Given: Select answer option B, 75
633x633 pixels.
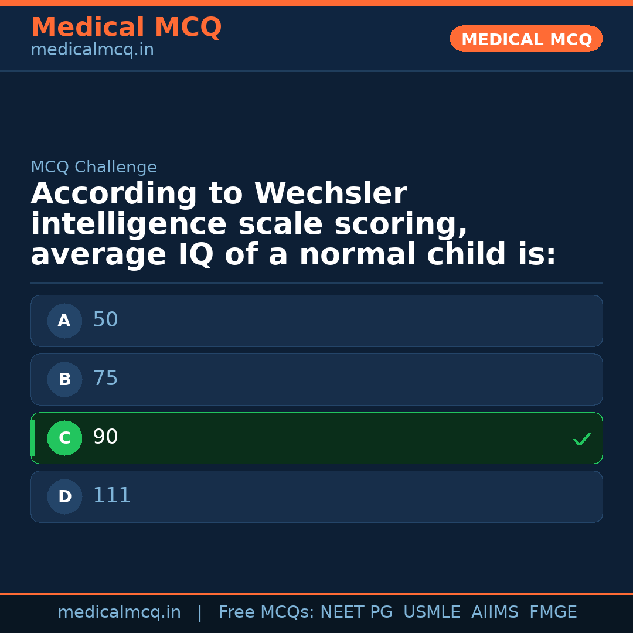Looking at the screenshot, I should pyautogui.click(x=316, y=379).
